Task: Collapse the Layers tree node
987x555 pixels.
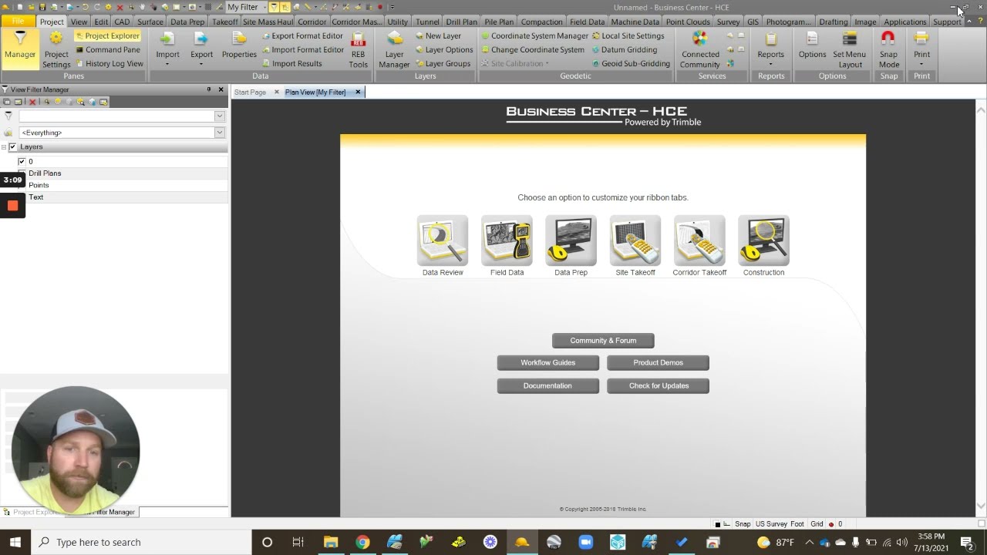Action: pos(4,146)
